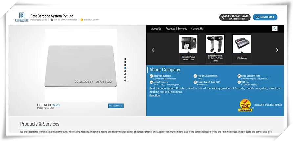Viewport: 293px width, 141px height.
Task: Select the fifth slide indicator dot
Action: 125,71
